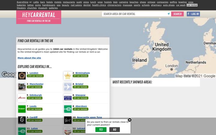The height and width of the screenshot is (135, 216).
Task: Select the hotels category in top bar
Action: pyautogui.click(x=49, y=2)
